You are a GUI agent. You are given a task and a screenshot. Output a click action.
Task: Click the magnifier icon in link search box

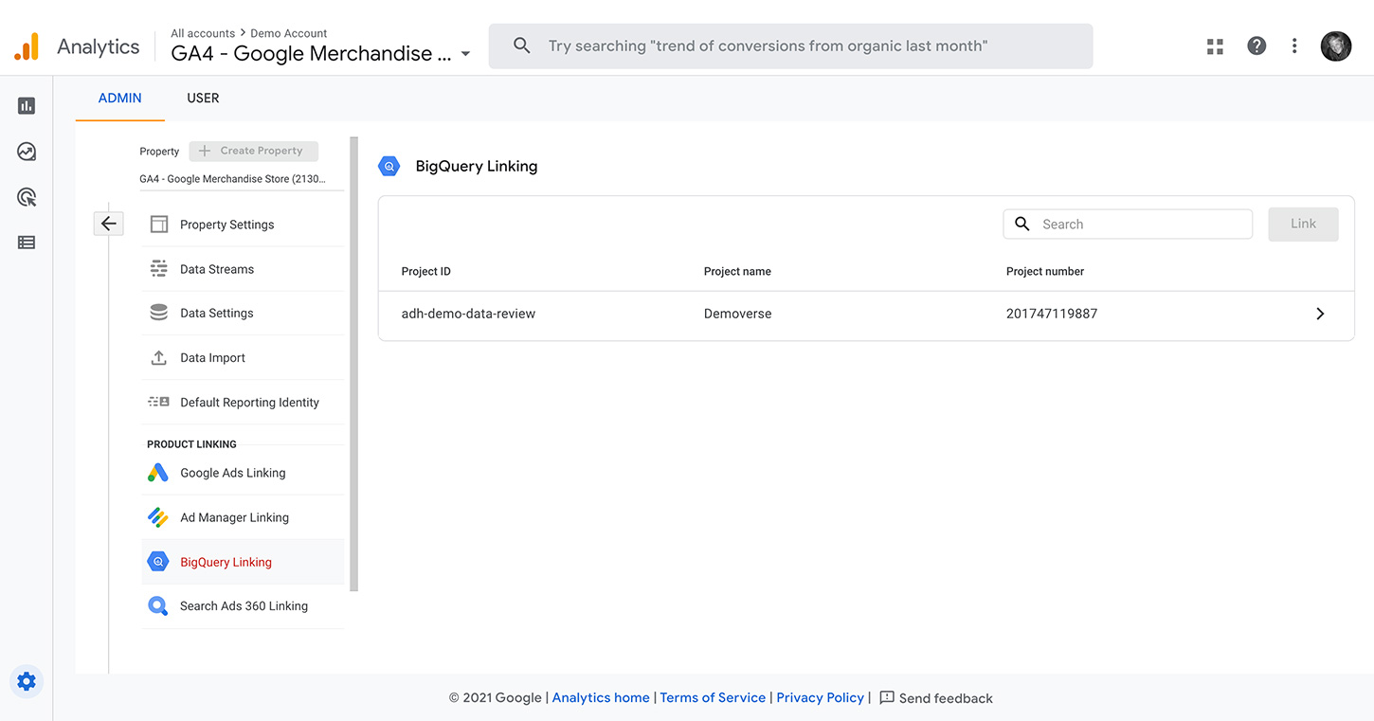tap(1022, 224)
